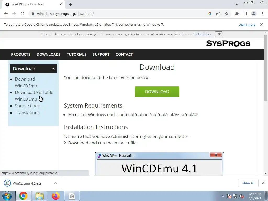Open the DOWNLOADS menu
This screenshot has width=268, height=201.
coord(48,54)
